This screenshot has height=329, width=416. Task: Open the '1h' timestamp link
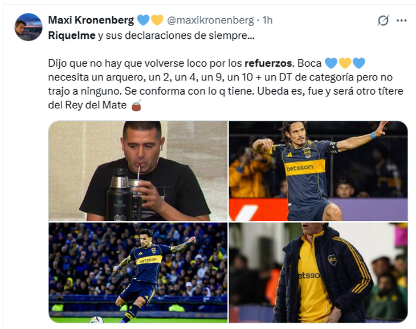[x=267, y=20]
